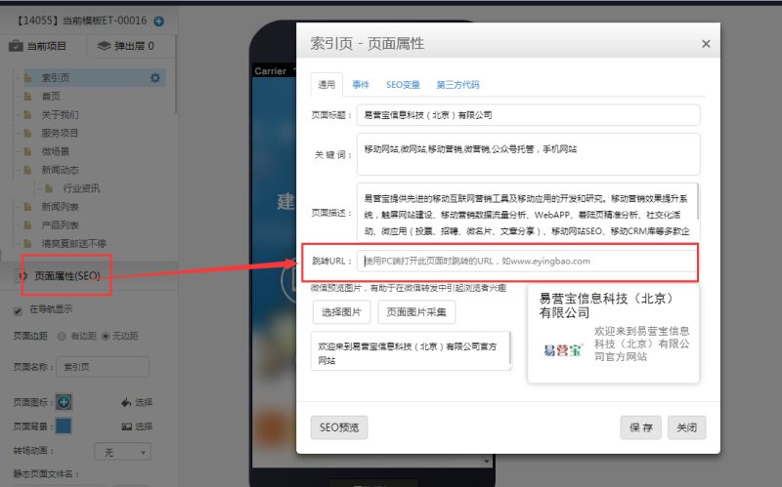Click the folder icon next to 关于我们
Viewport: 782px width, 487px height.
coord(28,114)
